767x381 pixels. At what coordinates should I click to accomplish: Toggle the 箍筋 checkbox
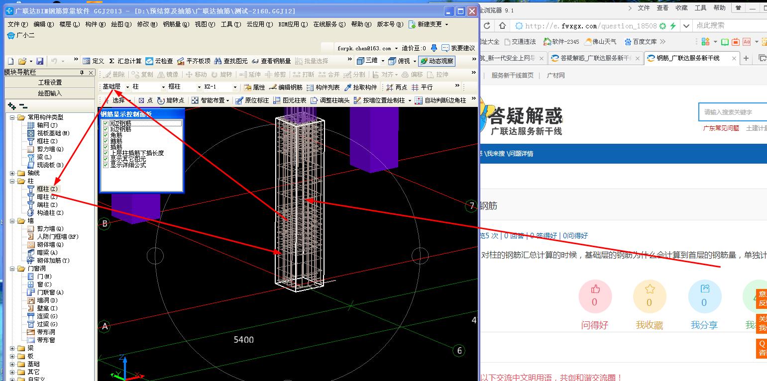click(x=105, y=141)
